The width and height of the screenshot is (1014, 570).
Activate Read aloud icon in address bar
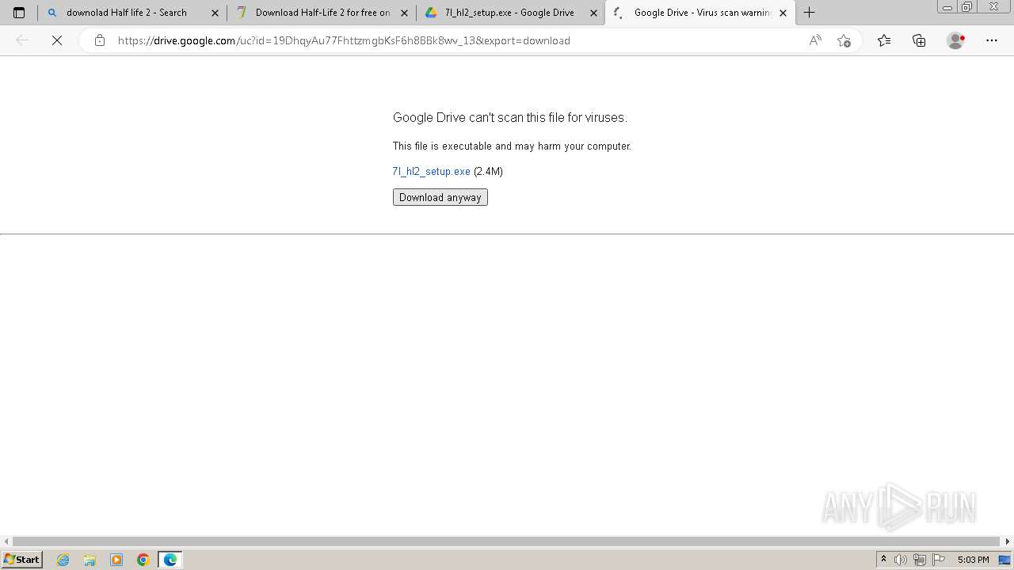(x=815, y=40)
